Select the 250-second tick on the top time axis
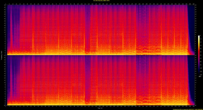 [186, 4]
